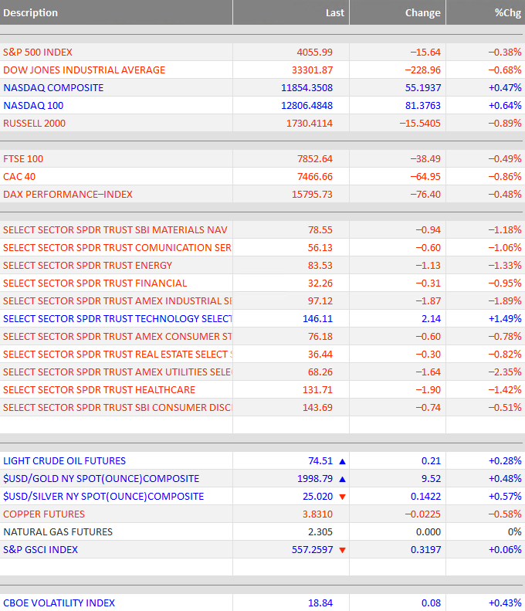Click Healthcare sector last price 131.71
This screenshot has width=525, height=611.
coord(318,390)
